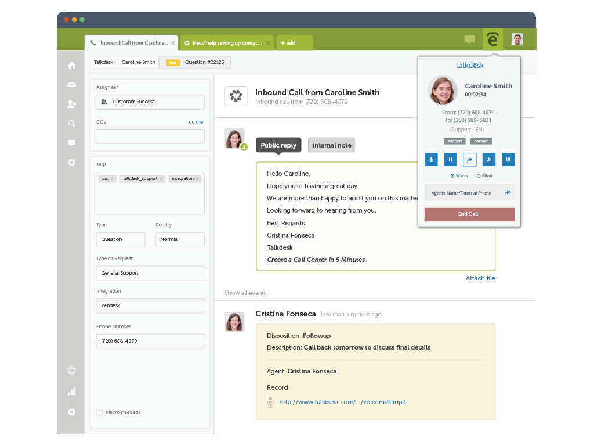Click the + add tab button
Image resolution: width=594 pixels, height=446 pixels.
295,43
